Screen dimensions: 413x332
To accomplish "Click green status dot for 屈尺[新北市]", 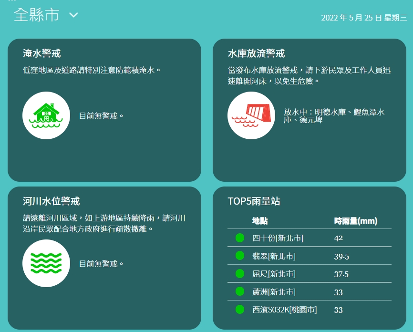I will tap(240, 273).
